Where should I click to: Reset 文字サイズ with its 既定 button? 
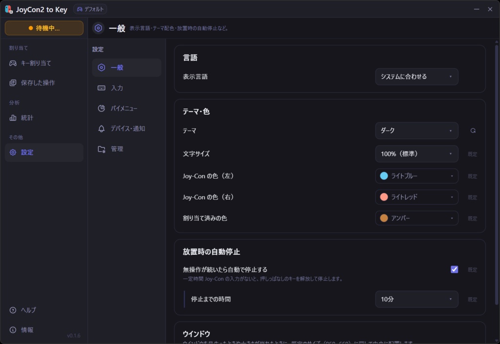tap(472, 154)
